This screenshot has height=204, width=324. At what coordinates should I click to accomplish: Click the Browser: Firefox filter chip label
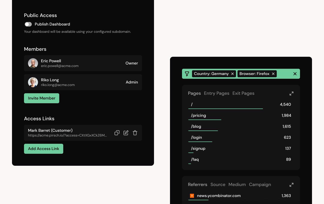pyautogui.click(x=254, y=74)
